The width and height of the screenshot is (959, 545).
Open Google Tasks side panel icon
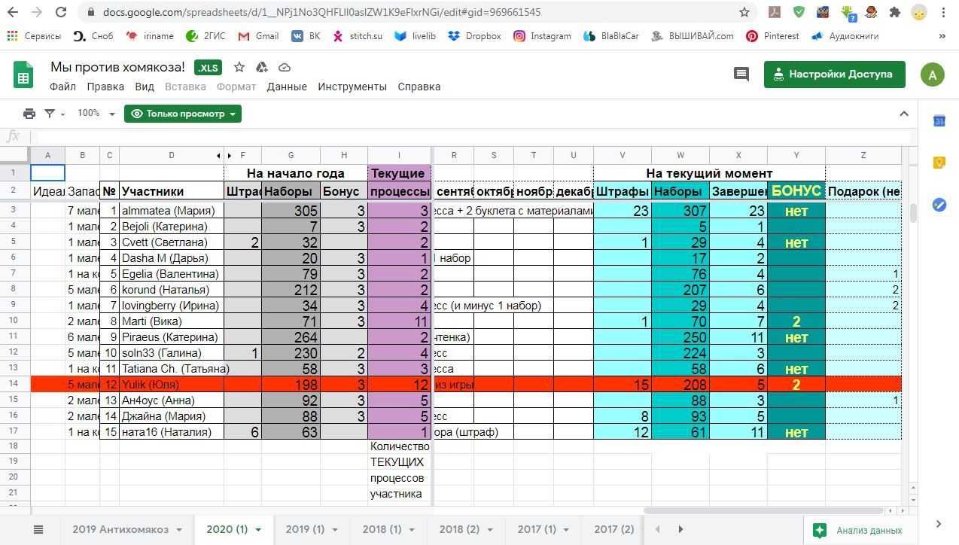point(939,204)
